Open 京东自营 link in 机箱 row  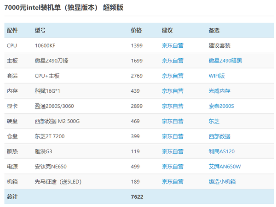[x=172, y=182]
